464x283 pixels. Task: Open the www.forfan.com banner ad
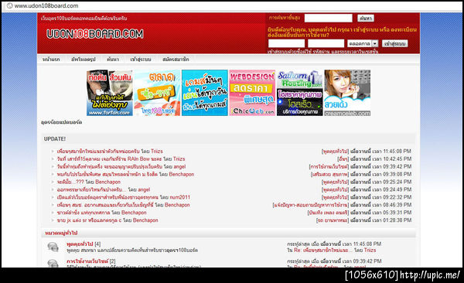coord(110,93)
